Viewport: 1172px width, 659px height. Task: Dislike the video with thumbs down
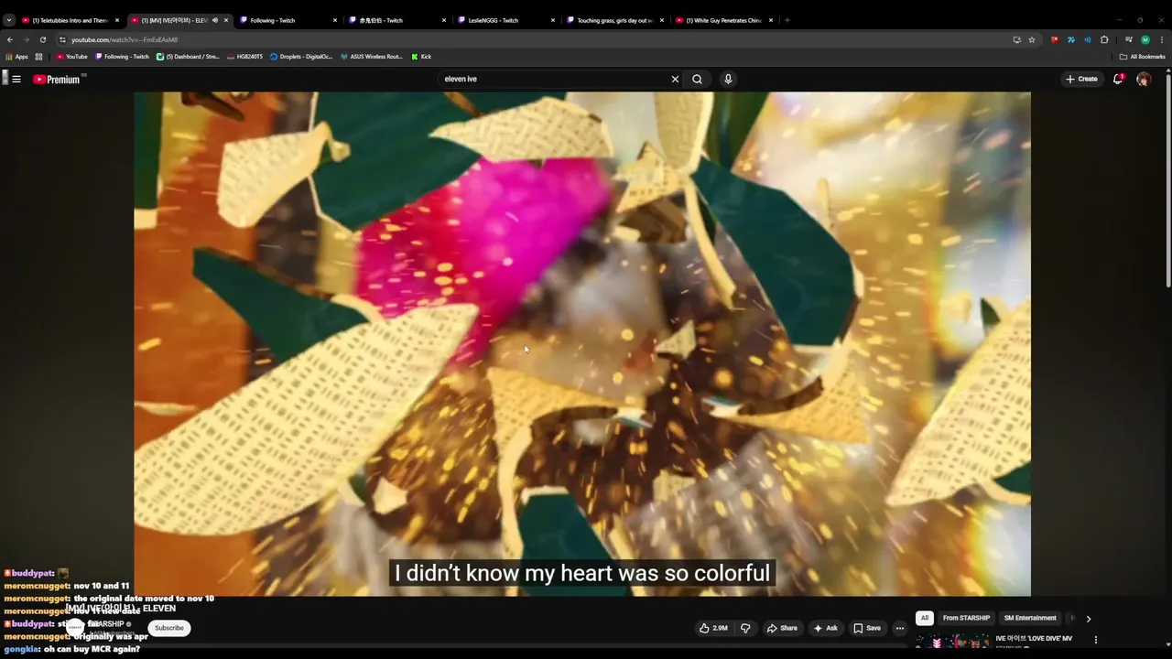tap(745, 628)
